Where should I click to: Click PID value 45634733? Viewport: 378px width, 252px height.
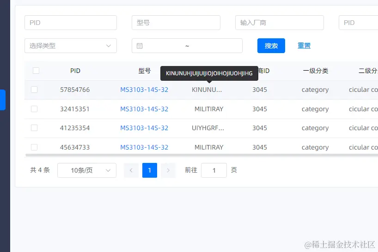(x=75, y=147)
